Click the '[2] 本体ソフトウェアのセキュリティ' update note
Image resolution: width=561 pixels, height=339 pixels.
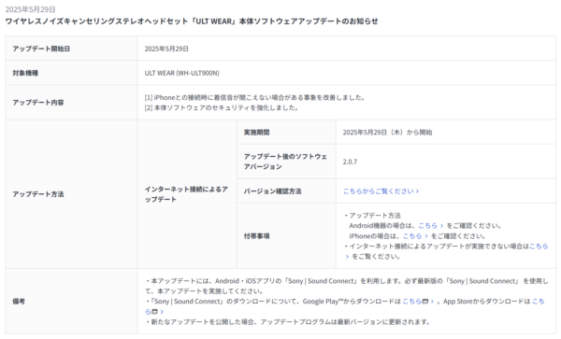pos(222,107)
